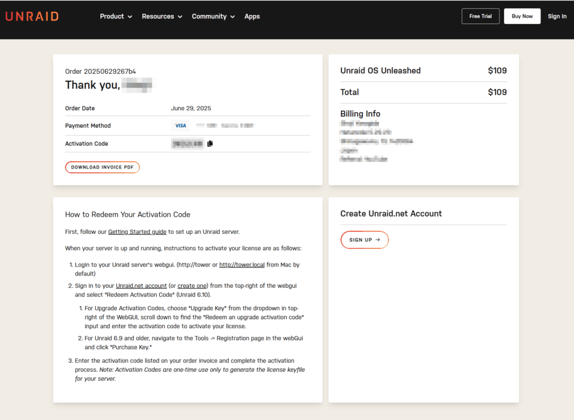Open the Sign In link
The height and width of the screenshot is (420, 574).
click(x=557, y=16)
